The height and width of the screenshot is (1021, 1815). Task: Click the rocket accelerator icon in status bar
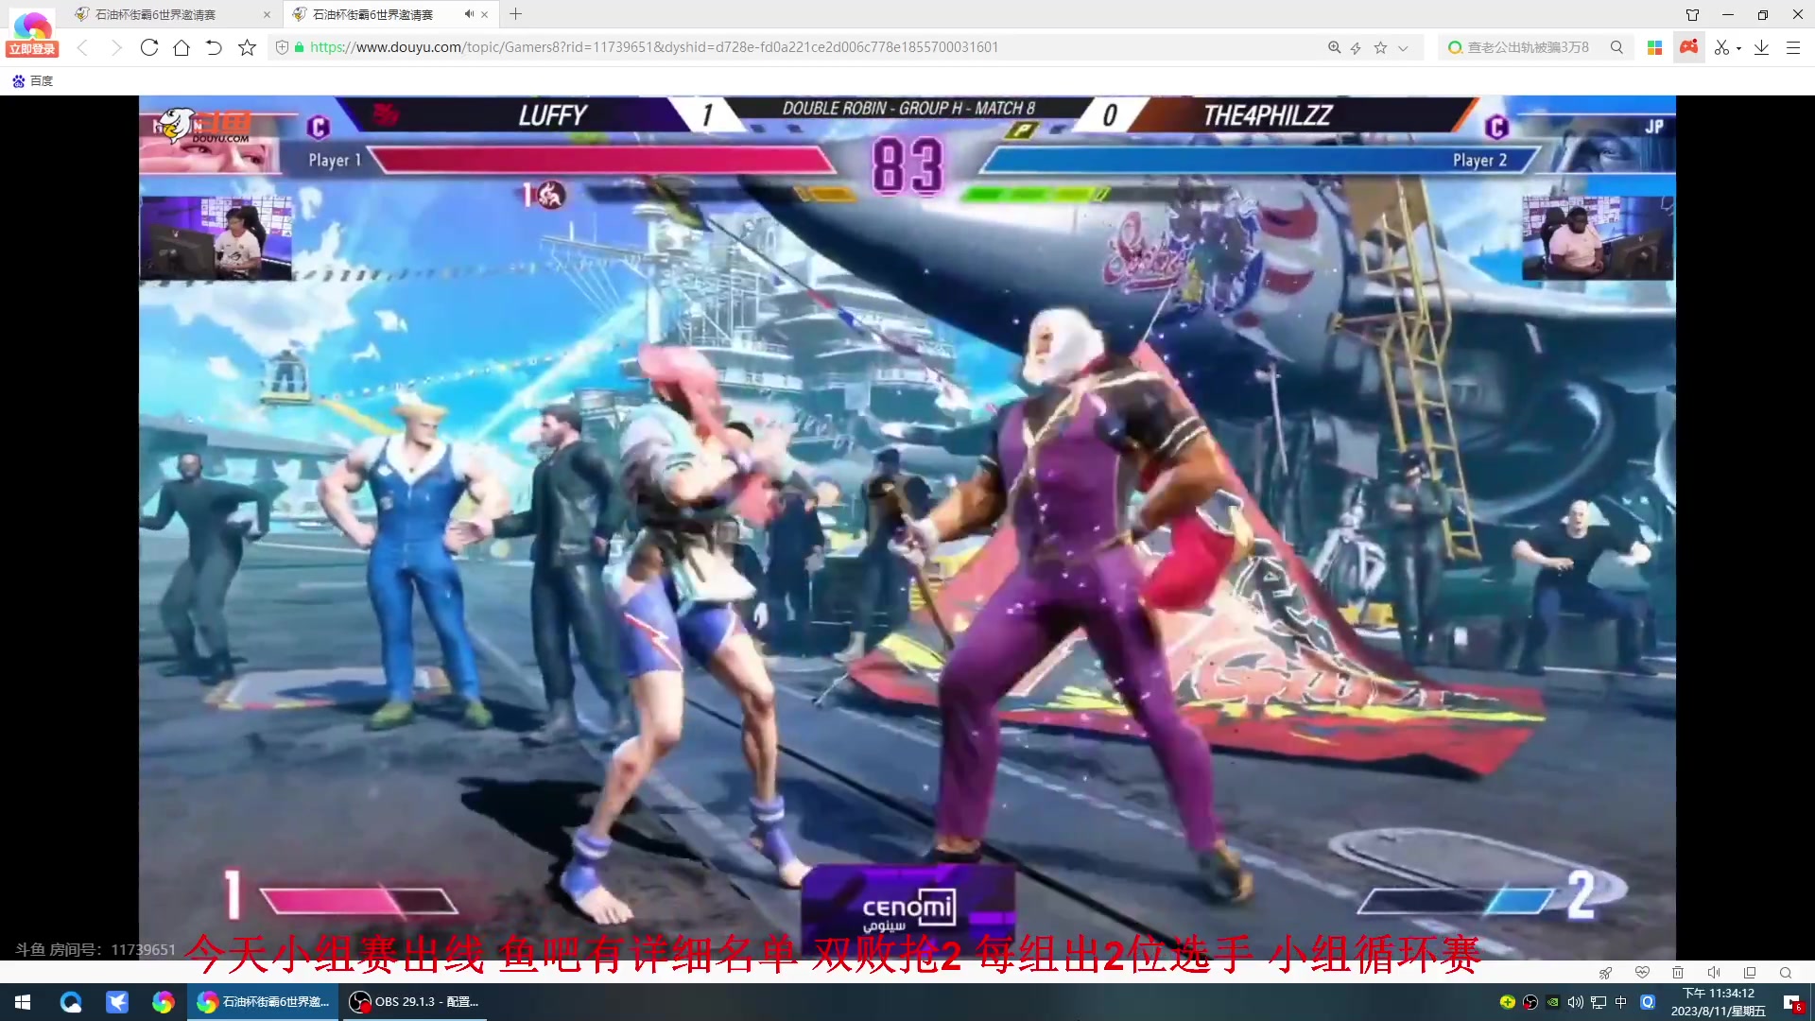1605,973
